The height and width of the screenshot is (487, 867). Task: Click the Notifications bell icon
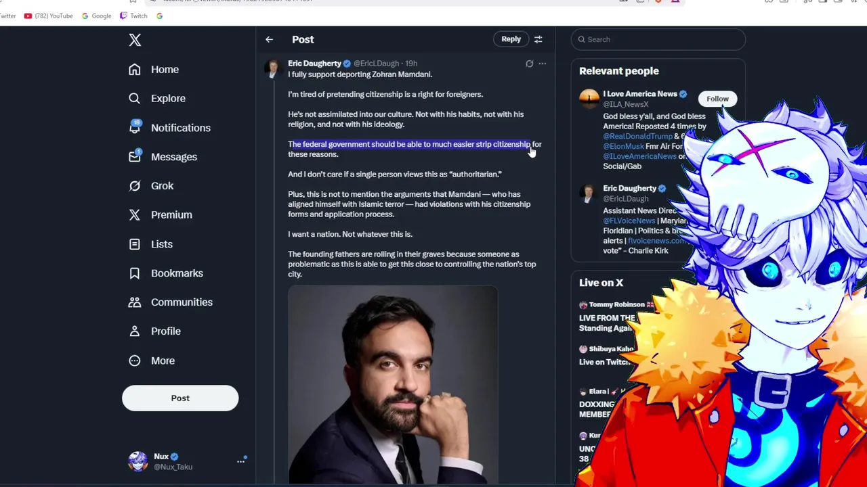(135, 127)
